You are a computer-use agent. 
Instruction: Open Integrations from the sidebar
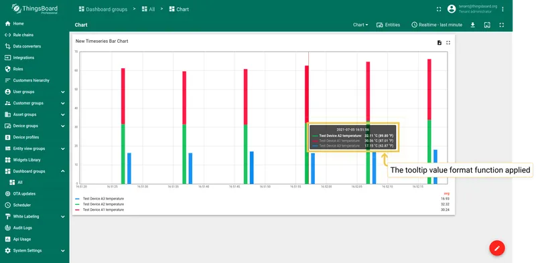click(x=34, y=58)
